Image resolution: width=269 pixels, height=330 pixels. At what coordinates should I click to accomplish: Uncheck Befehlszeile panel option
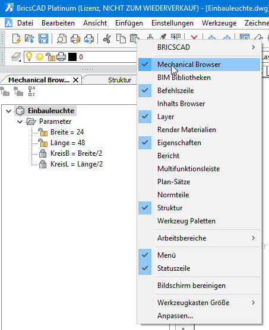tap(200, 91)
